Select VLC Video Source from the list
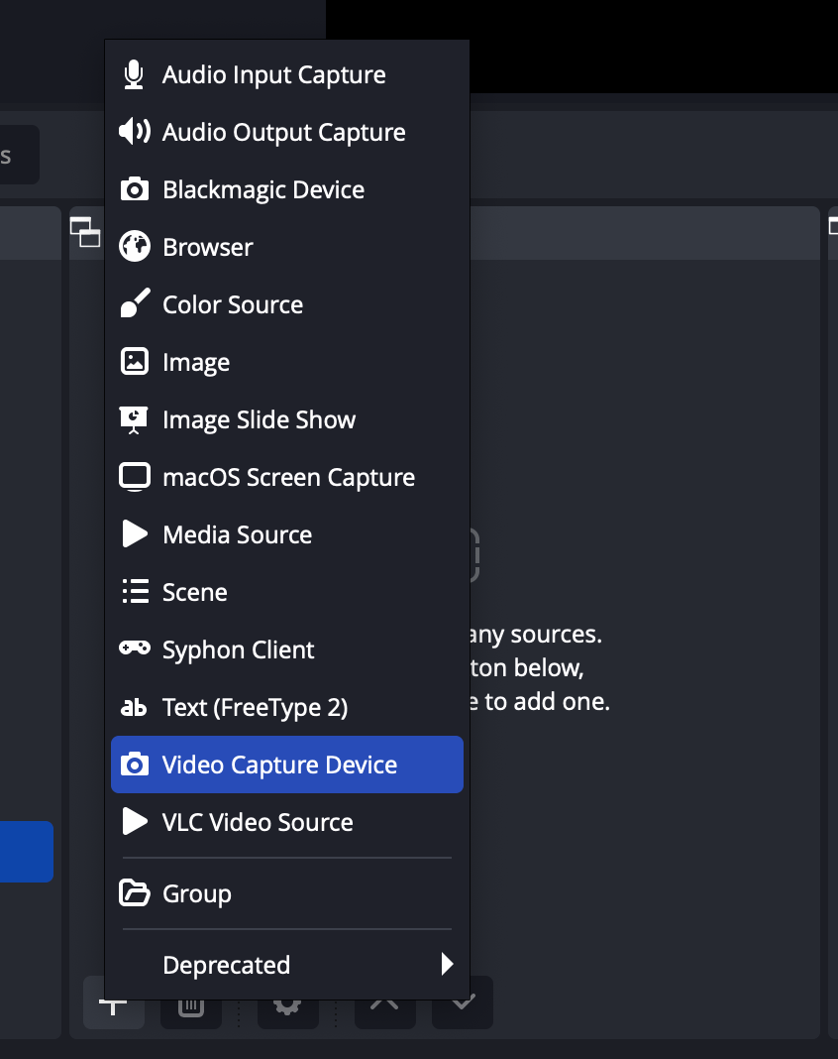The image size is (838, 1059). point(258,822)
